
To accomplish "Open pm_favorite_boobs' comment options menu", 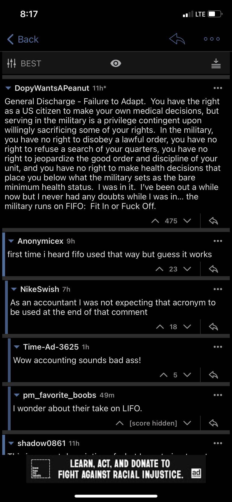I will pos(218,395).
